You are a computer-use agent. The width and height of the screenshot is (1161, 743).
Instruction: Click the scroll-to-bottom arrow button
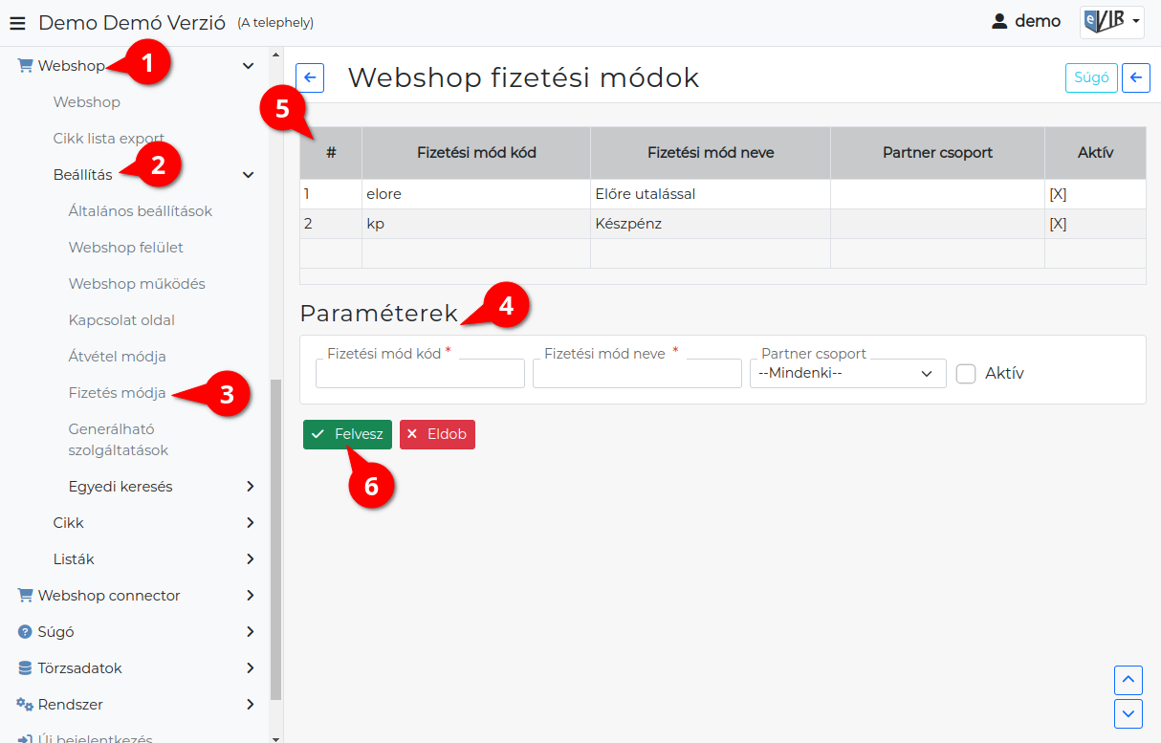click(x=1128, y=713)
